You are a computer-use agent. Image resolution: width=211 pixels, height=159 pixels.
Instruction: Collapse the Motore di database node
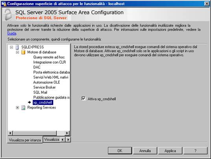point(17,52)
